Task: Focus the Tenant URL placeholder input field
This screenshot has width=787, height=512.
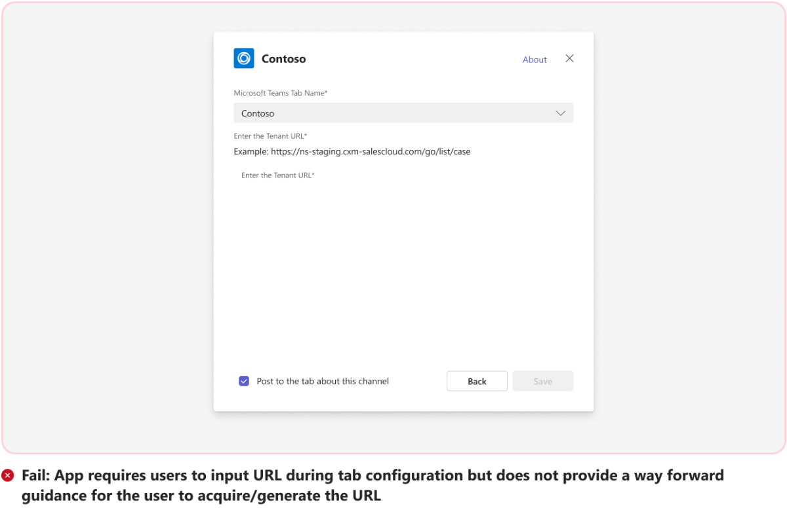Action: [393, 175]
